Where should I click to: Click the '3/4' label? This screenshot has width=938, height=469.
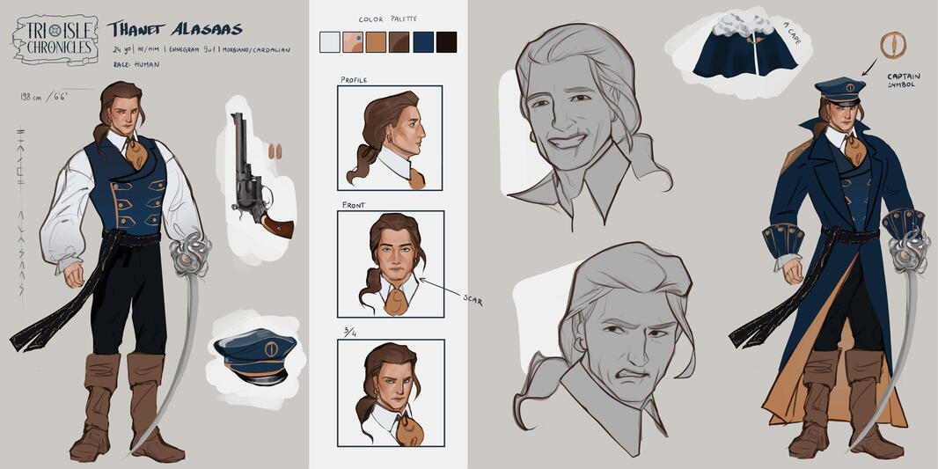click(348, 333)
